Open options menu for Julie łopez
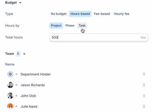Screen dimensions: 152x112 click(144, 106)
